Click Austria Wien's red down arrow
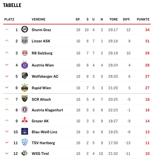Viewport: 155px width, 163px height. (7, 65)
